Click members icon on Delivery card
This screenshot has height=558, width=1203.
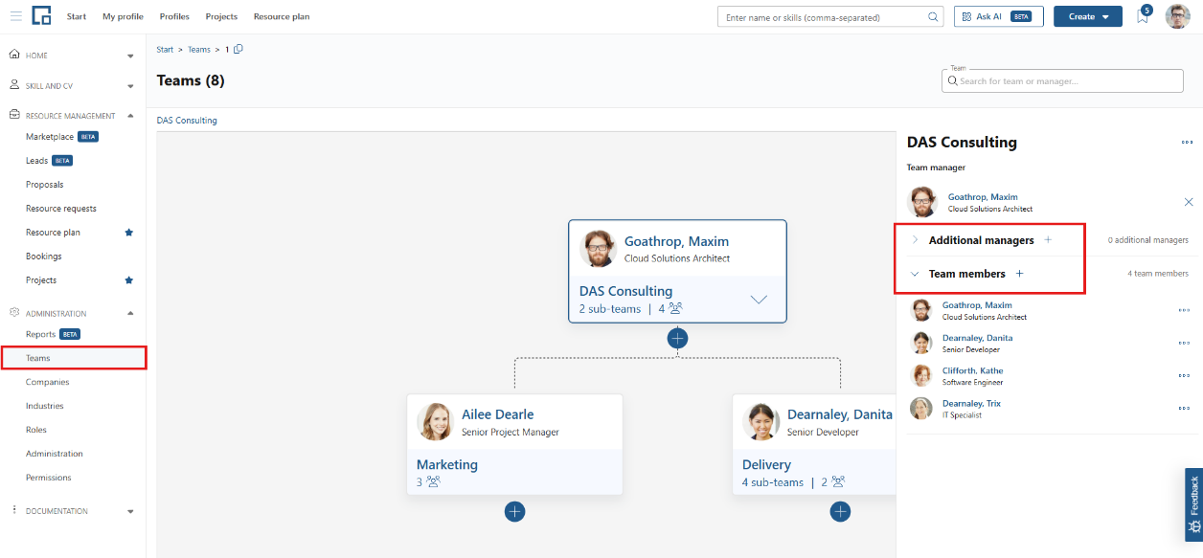point(838,481)
